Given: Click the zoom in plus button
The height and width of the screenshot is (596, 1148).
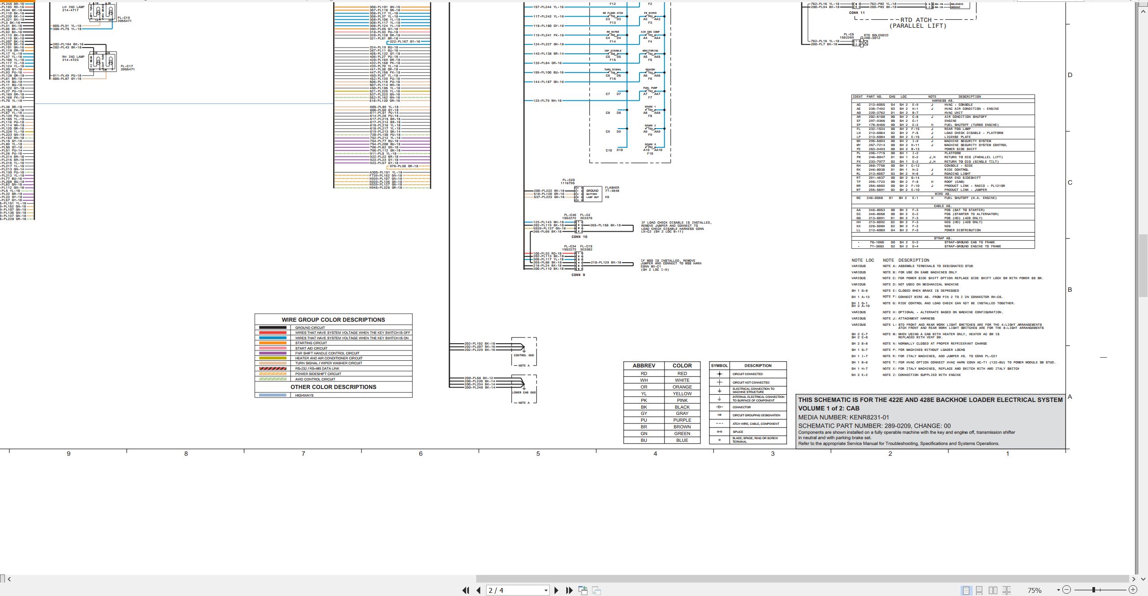Looking at the screenshot, I should pos(1133,590).
